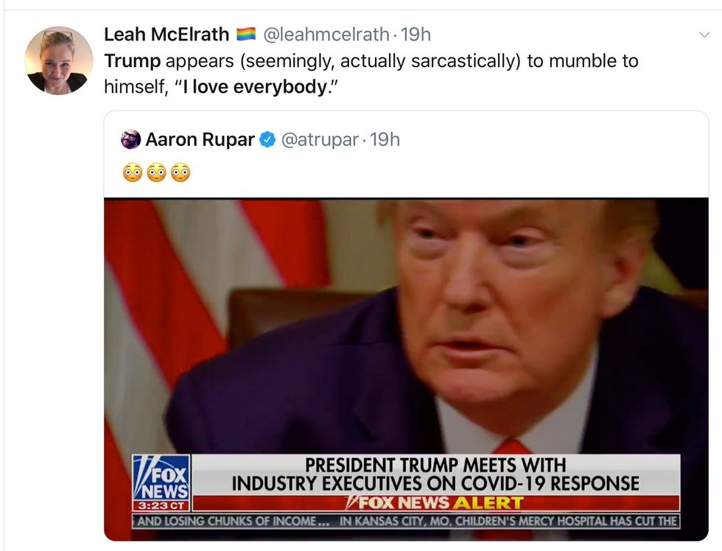Click Leah McElrath's profile avatar
This screenshot has height=551, width=722.
[x=58, y=60]
